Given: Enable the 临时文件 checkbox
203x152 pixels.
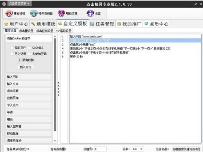Looking at the screenshot, I should (x=12, y=48).
